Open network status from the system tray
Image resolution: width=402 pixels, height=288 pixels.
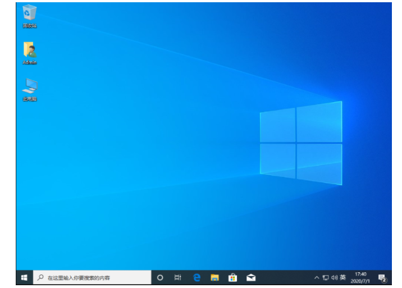(x=325, y=277)
